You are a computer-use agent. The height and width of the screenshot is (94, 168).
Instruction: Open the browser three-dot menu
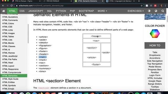[x=165, y=6]
